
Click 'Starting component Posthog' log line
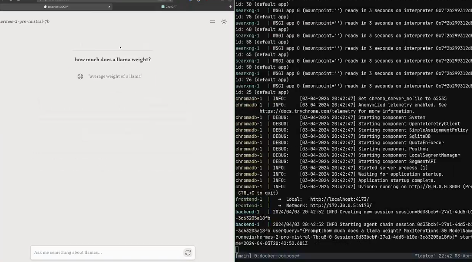(x=331, y=149)
